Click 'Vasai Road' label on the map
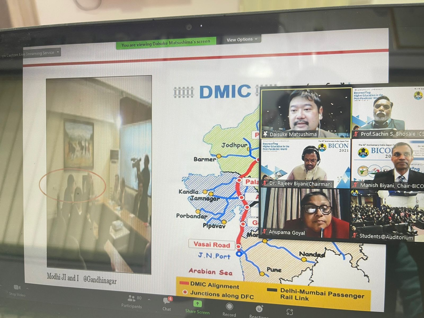The width and height of the screenshot is (424, 318). pyautogui.click(x=211, y=244)
